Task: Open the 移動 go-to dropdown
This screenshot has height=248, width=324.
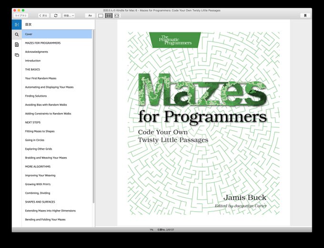Action: (x=69, y=16)
